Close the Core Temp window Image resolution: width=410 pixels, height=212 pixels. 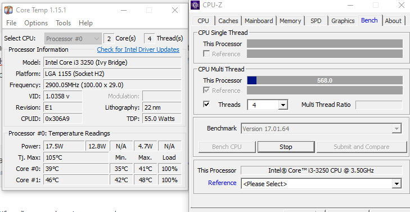(175, 10)
